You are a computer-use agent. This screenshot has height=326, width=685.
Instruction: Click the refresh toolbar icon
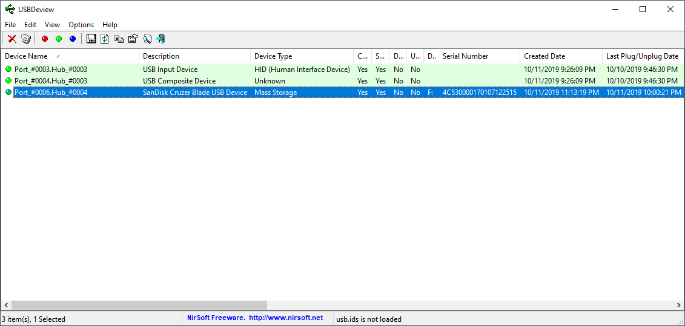pyautogui.click(x=105, y=39)
